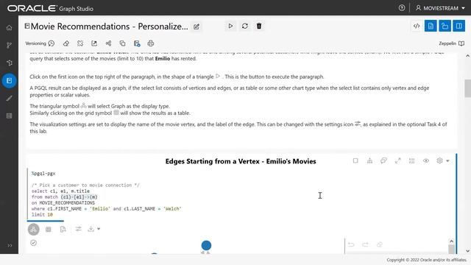
Task: Export the notebook
Action: (94, 43)
